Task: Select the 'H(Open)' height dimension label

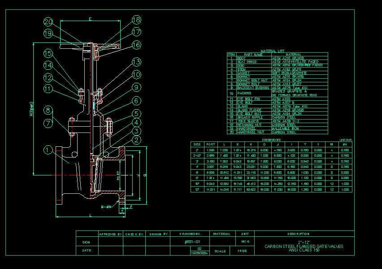Action: tap(31, 109)
